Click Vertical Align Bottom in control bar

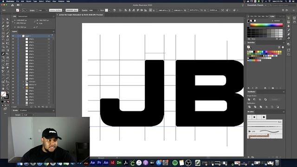tap(145, 10)
